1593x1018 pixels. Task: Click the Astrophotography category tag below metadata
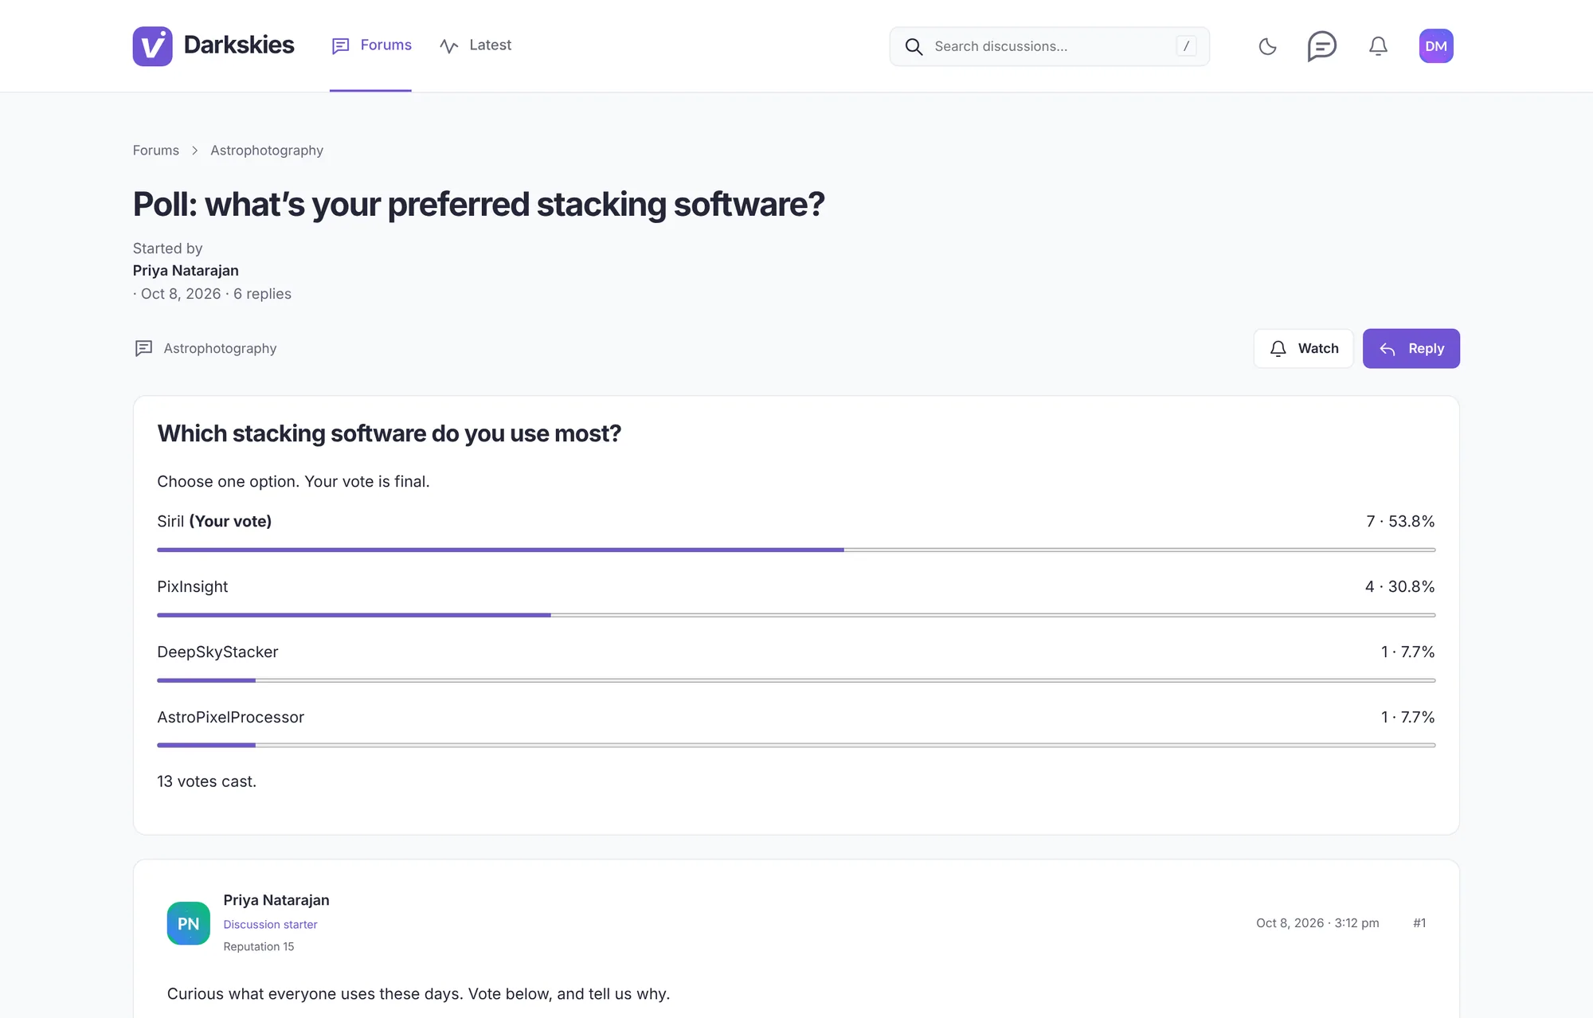[205, 348]
